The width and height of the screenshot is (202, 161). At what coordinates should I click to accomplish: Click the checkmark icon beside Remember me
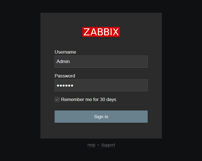(57, 99)
